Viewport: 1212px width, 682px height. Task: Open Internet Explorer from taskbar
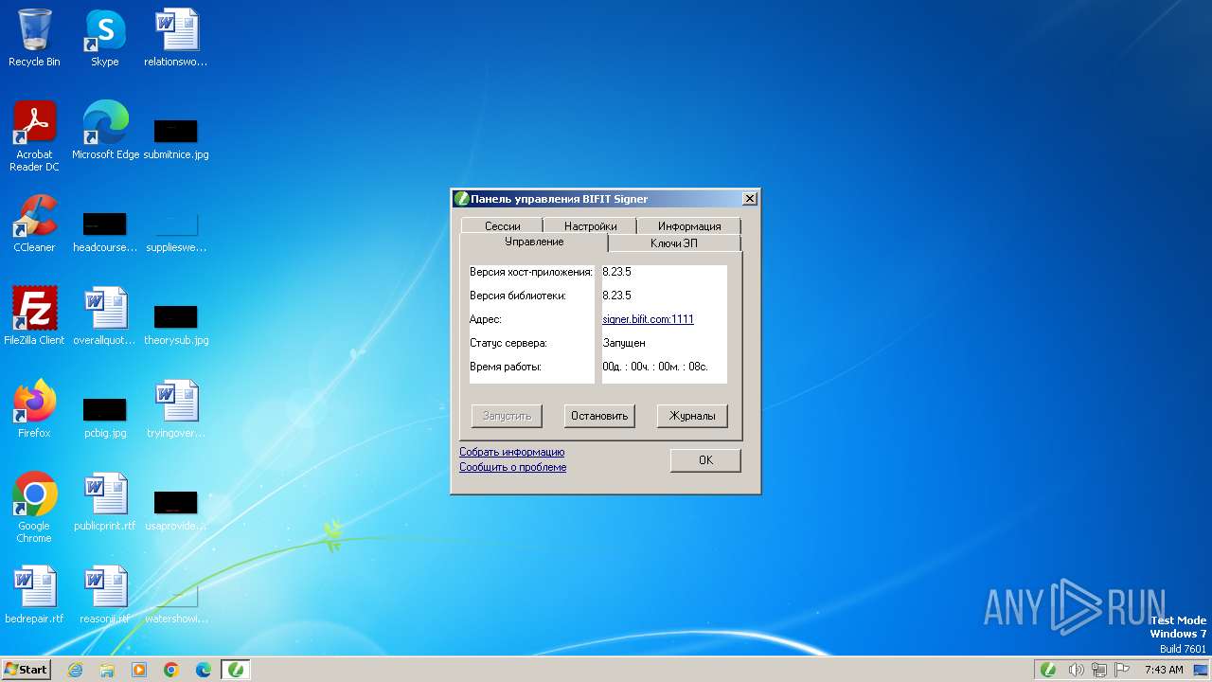[76, 670]
